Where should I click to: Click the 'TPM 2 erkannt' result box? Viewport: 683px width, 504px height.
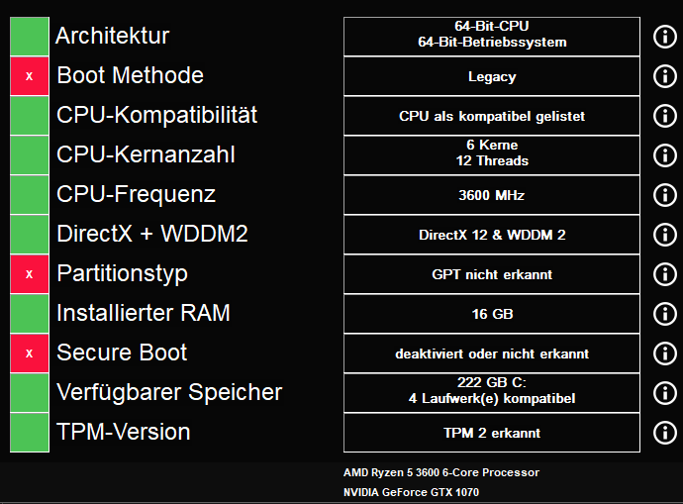[492, 433]
